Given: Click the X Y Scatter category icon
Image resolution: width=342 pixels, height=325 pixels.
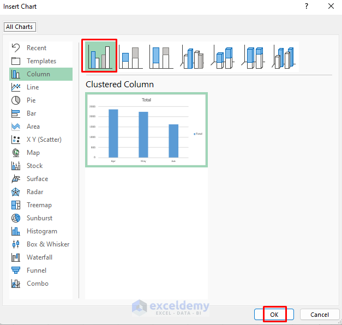Looking at the screenshot, I should (16, 140).
